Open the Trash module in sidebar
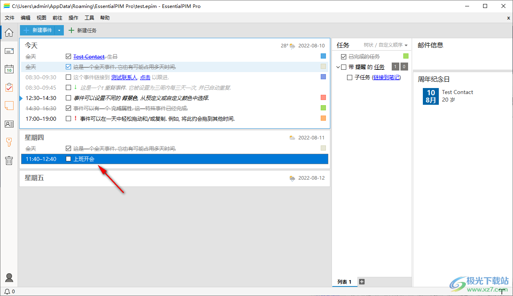Viewport: 513px width, 296px height. (x=9, y=161)
